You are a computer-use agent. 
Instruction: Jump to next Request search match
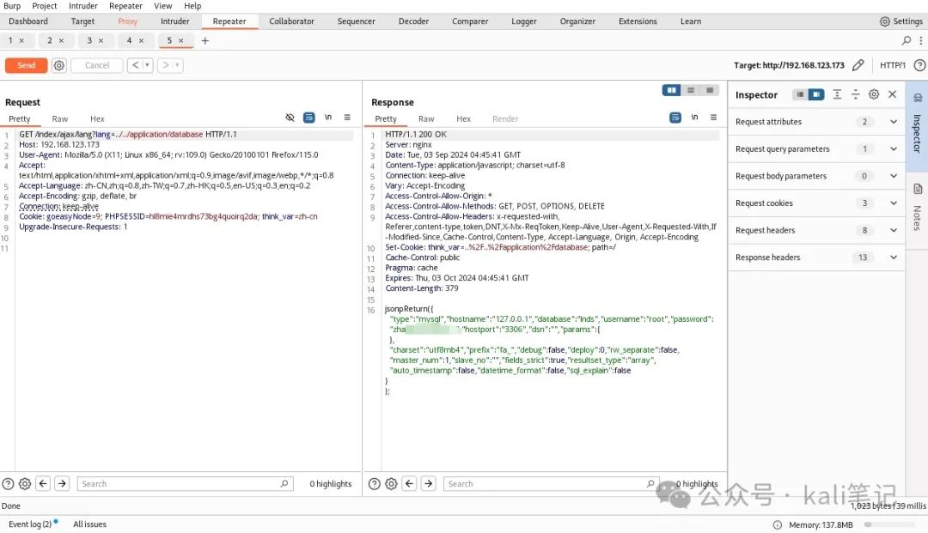tap(62, 484)
